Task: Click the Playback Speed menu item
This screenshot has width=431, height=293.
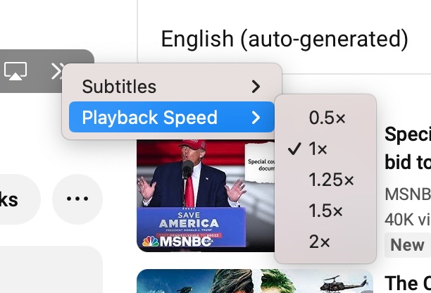Action: coord(172,117)
